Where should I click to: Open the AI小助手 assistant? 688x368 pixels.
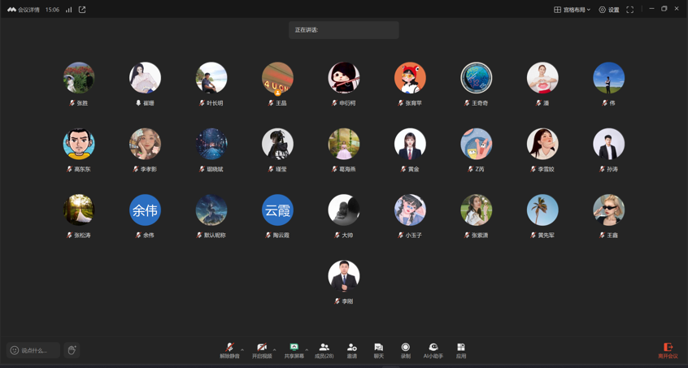coord(433,350)
